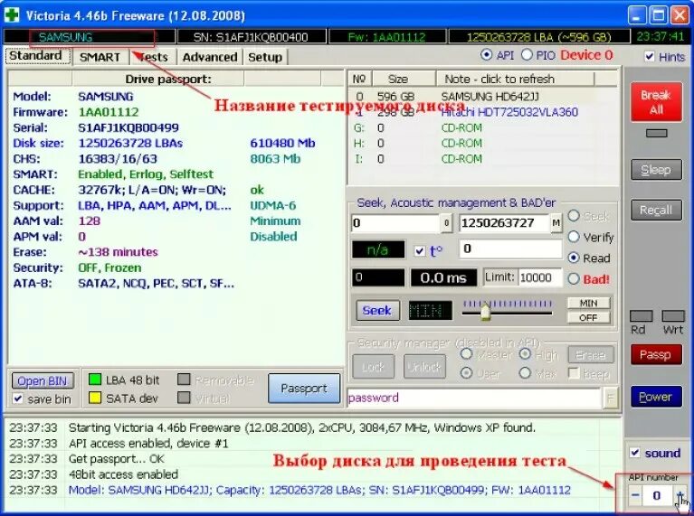Click the start LBA field showing 0
The image size is (694, 516).
(395, 223)
